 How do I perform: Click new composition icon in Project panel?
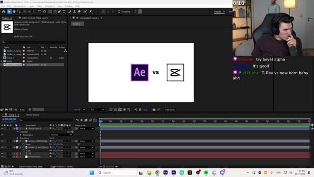pos(11,110)
